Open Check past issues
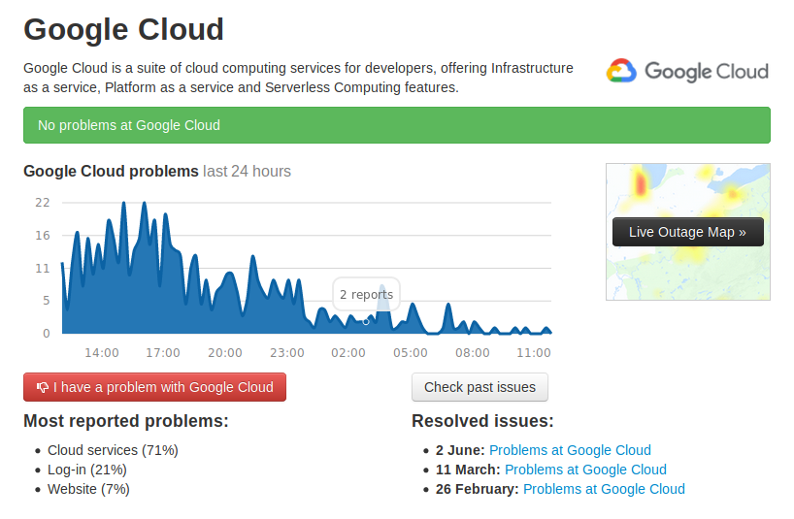794x519 pixels. pos(480,387)
